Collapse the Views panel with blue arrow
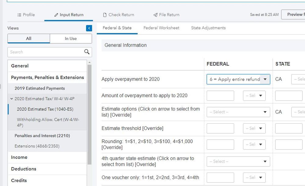 coord(89,28)
